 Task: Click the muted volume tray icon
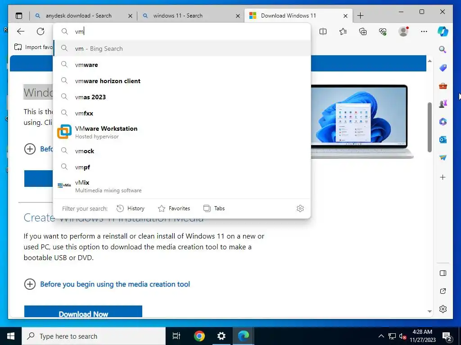402,336
